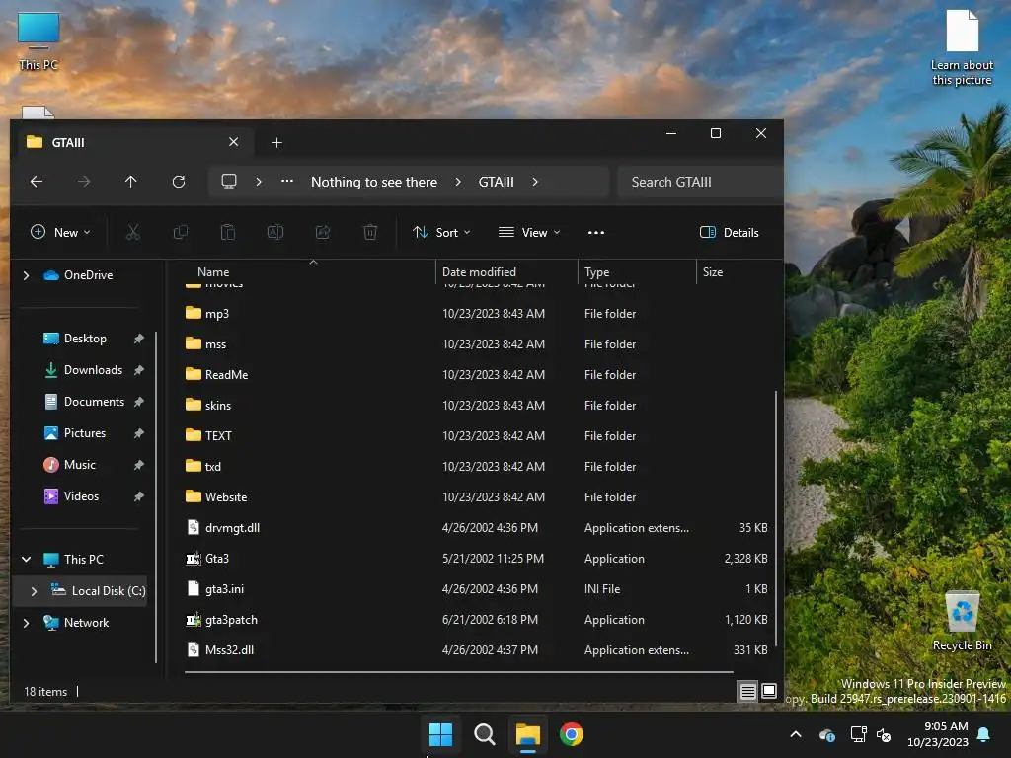1011x758 pixels.
Task: Navigate up one folder level
Action: (x=131, y=182)
